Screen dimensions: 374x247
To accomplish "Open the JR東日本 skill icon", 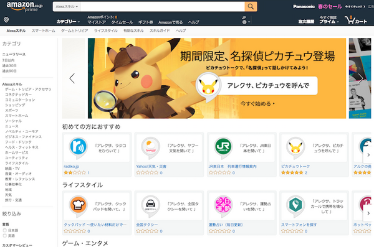I will click(223, 147).
